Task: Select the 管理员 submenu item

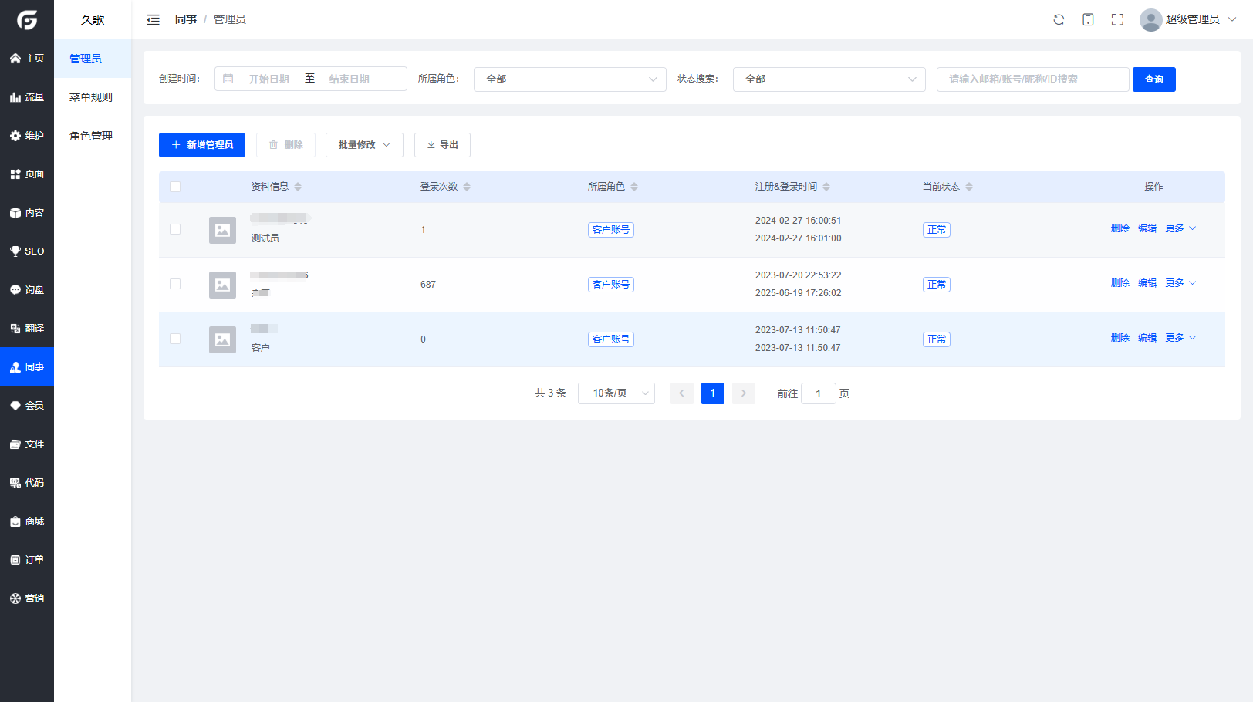Action: coord(93,59)
